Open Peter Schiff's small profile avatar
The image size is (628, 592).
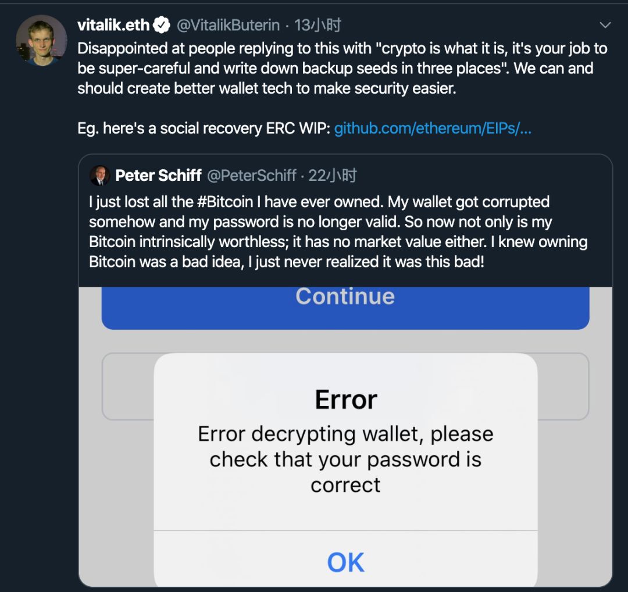[x=99, y=176]
